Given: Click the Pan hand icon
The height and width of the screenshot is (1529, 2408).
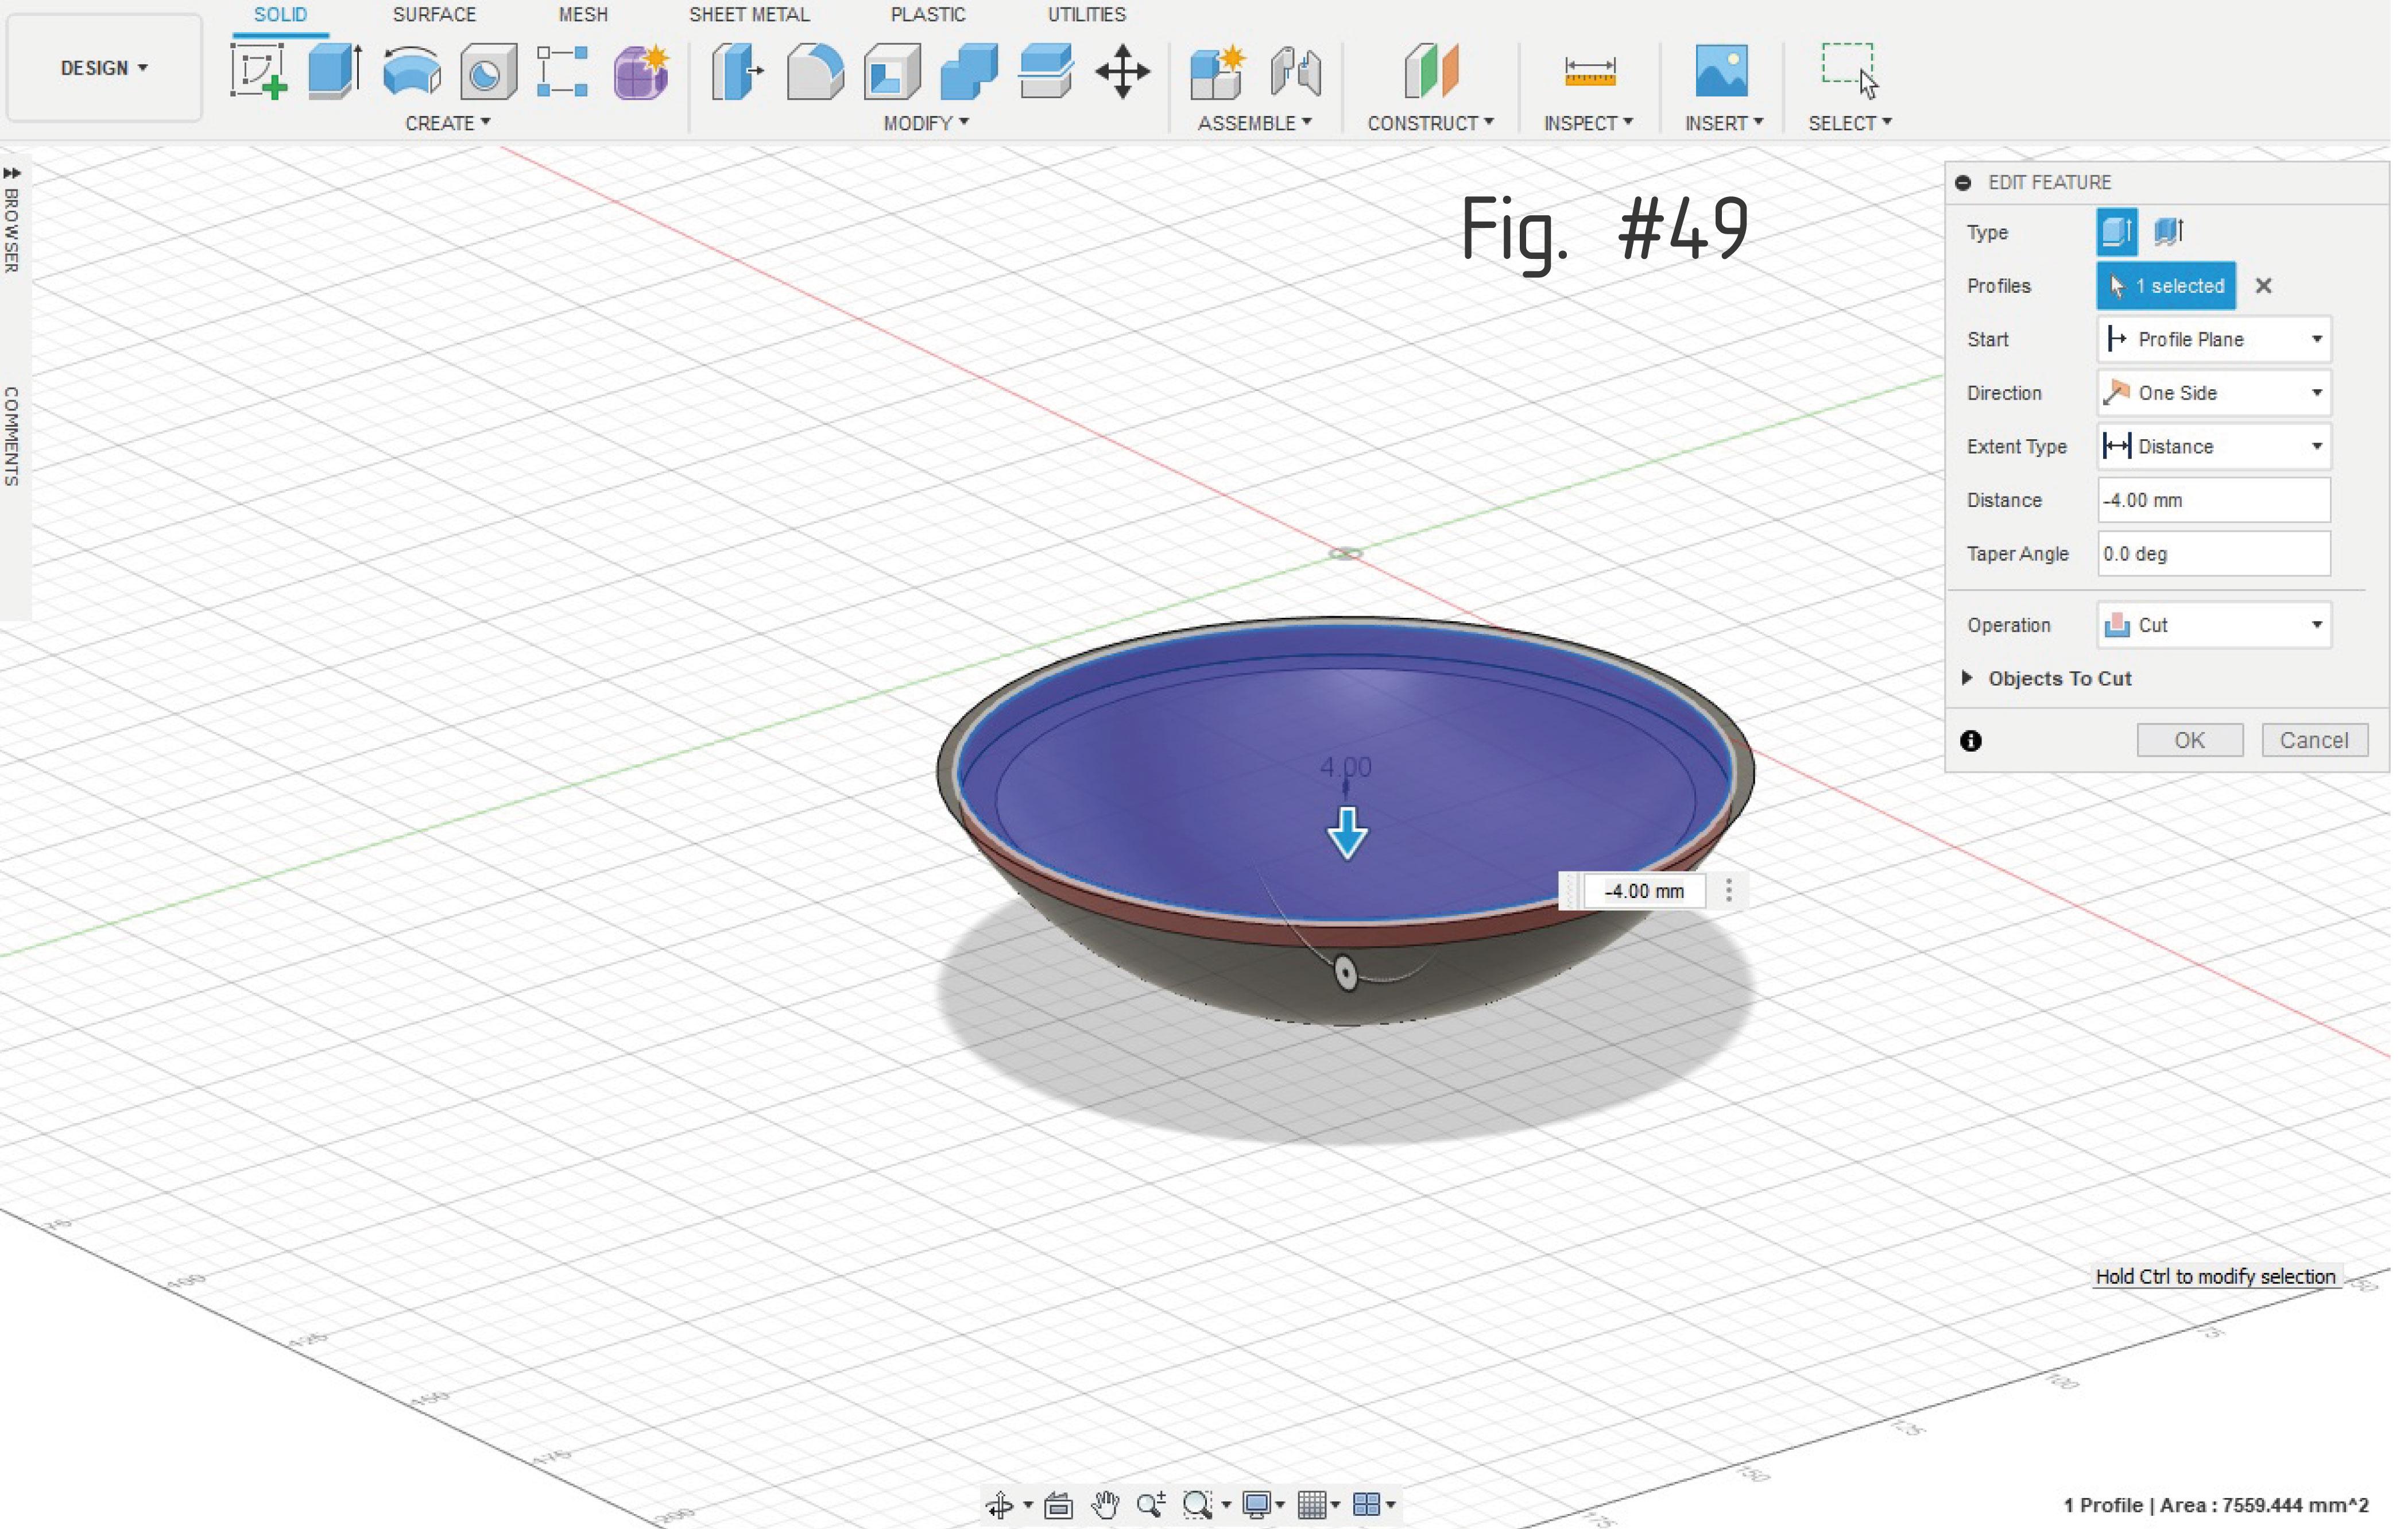Looking at the screenshot, I should coord(1105,1505).
